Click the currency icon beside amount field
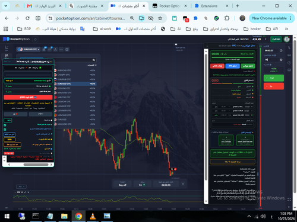This screenshot has height=222, width=297. [281, 60]
